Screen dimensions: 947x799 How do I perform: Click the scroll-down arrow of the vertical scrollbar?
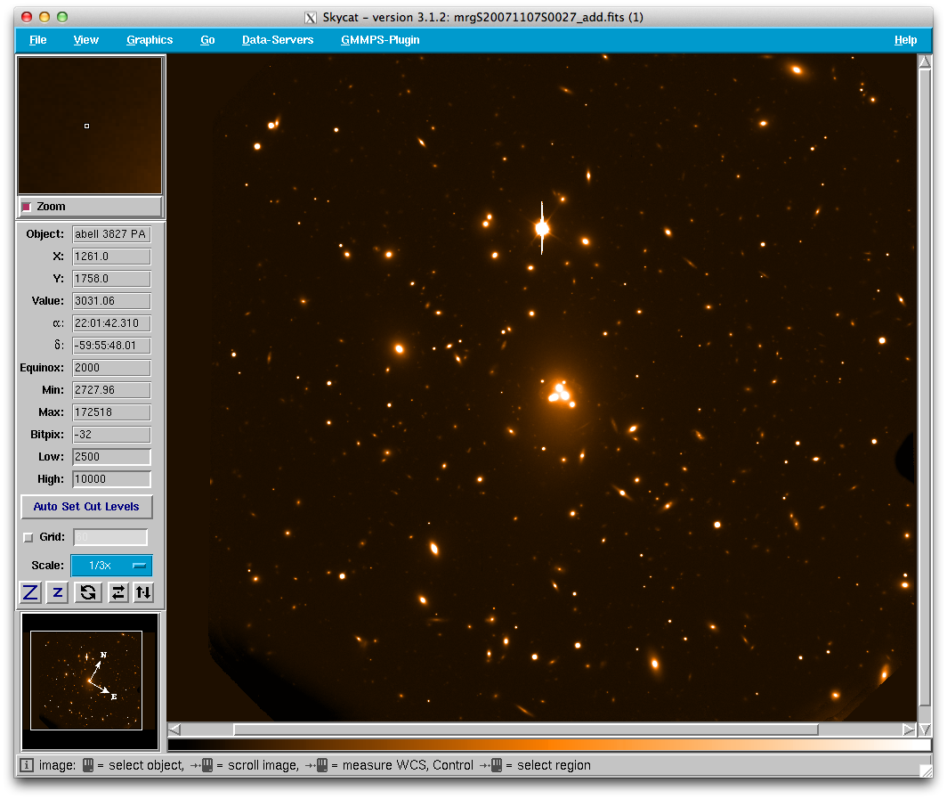click(925, 730)
